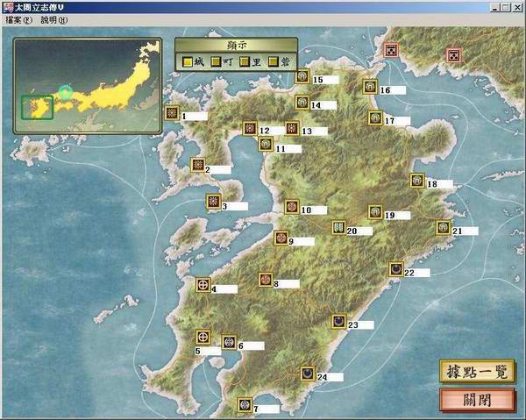526x420 pixels.
Task: Select map location icon number 1
Action: click(x=172, y=113)
